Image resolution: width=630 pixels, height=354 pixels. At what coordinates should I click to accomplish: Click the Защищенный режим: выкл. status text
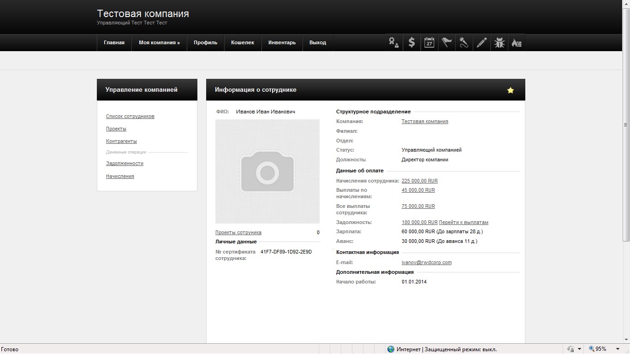pyautogui.click(x=461, y=349)
